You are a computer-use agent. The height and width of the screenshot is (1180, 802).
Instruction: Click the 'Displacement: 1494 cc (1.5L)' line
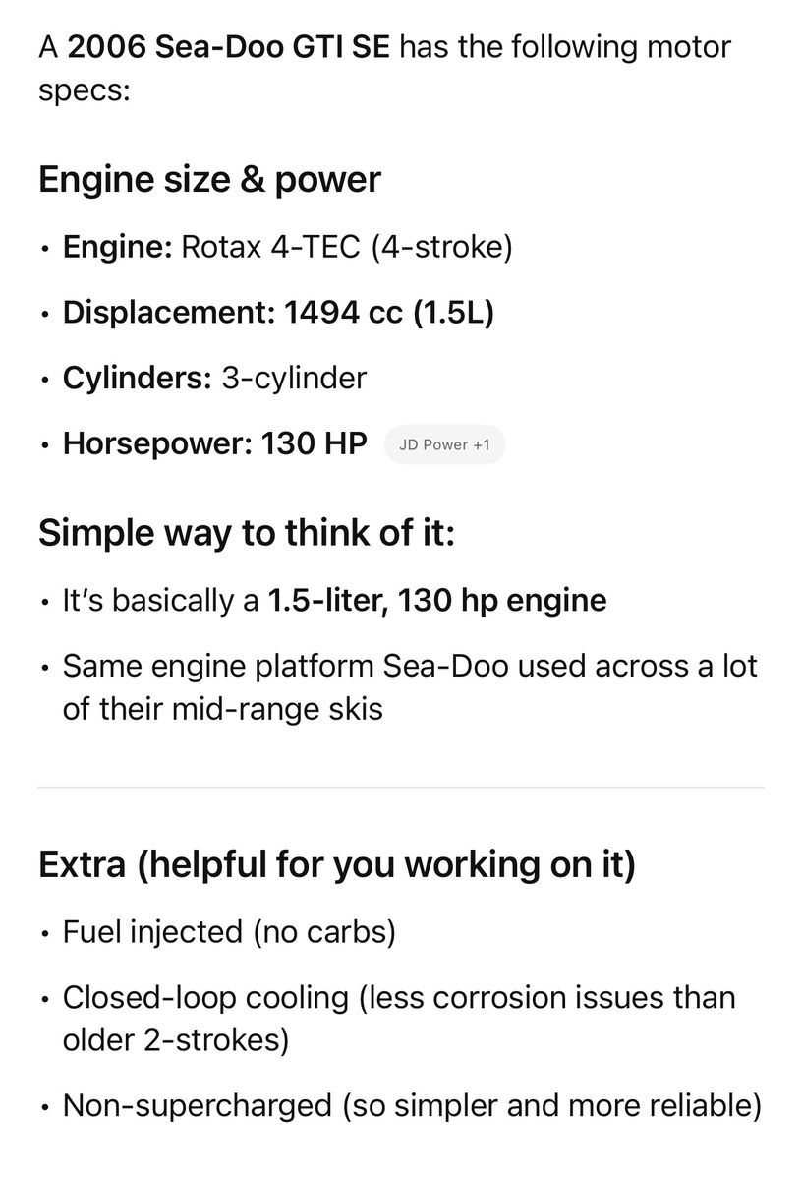pyautogui.click(x=278, y=312)
